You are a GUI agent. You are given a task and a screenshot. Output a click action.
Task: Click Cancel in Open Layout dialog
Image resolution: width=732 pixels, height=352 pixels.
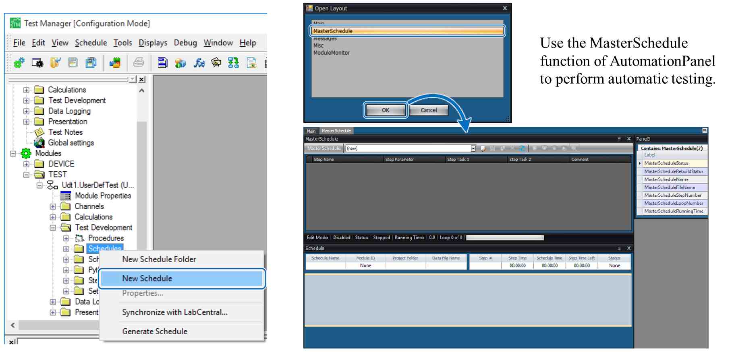coord(429,110)
